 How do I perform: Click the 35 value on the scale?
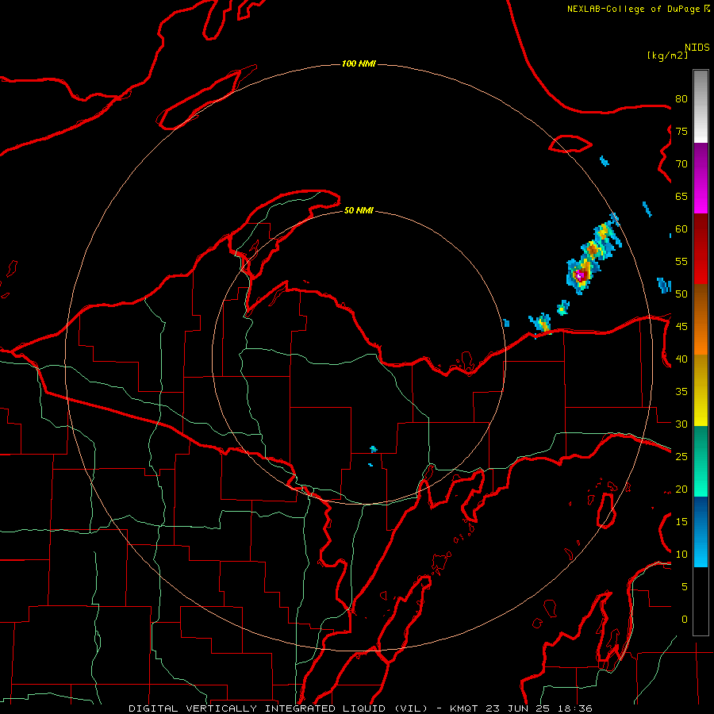[681, 392]
